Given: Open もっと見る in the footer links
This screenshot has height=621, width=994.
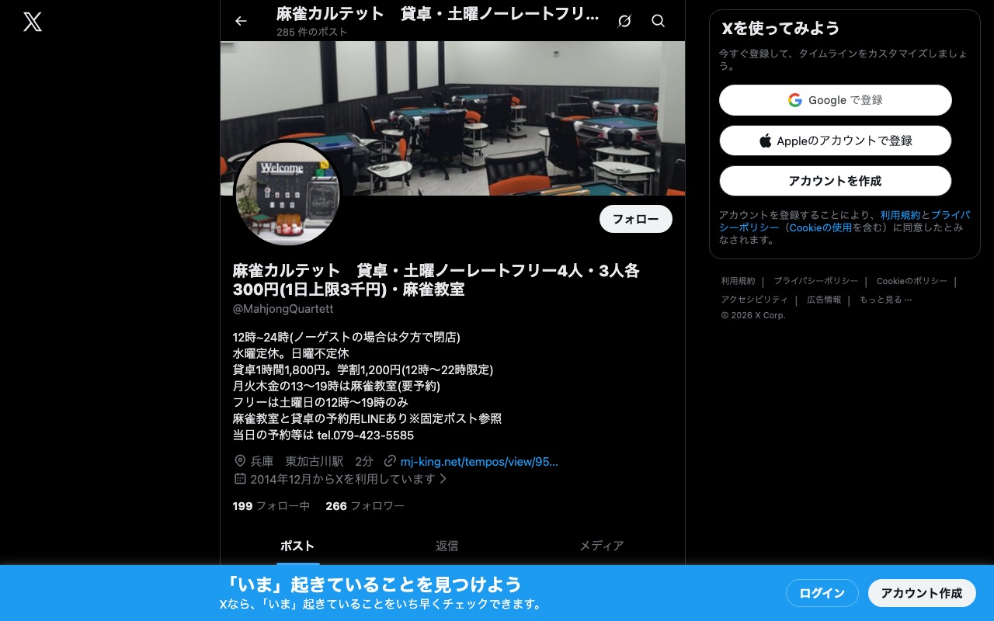Looking at the screenshot, I should click(885, 300).
